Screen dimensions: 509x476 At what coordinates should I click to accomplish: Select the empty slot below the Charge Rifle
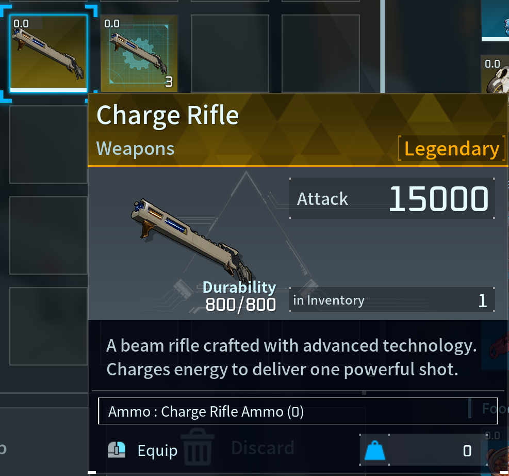pyautogui.click(x=48, y=144)
